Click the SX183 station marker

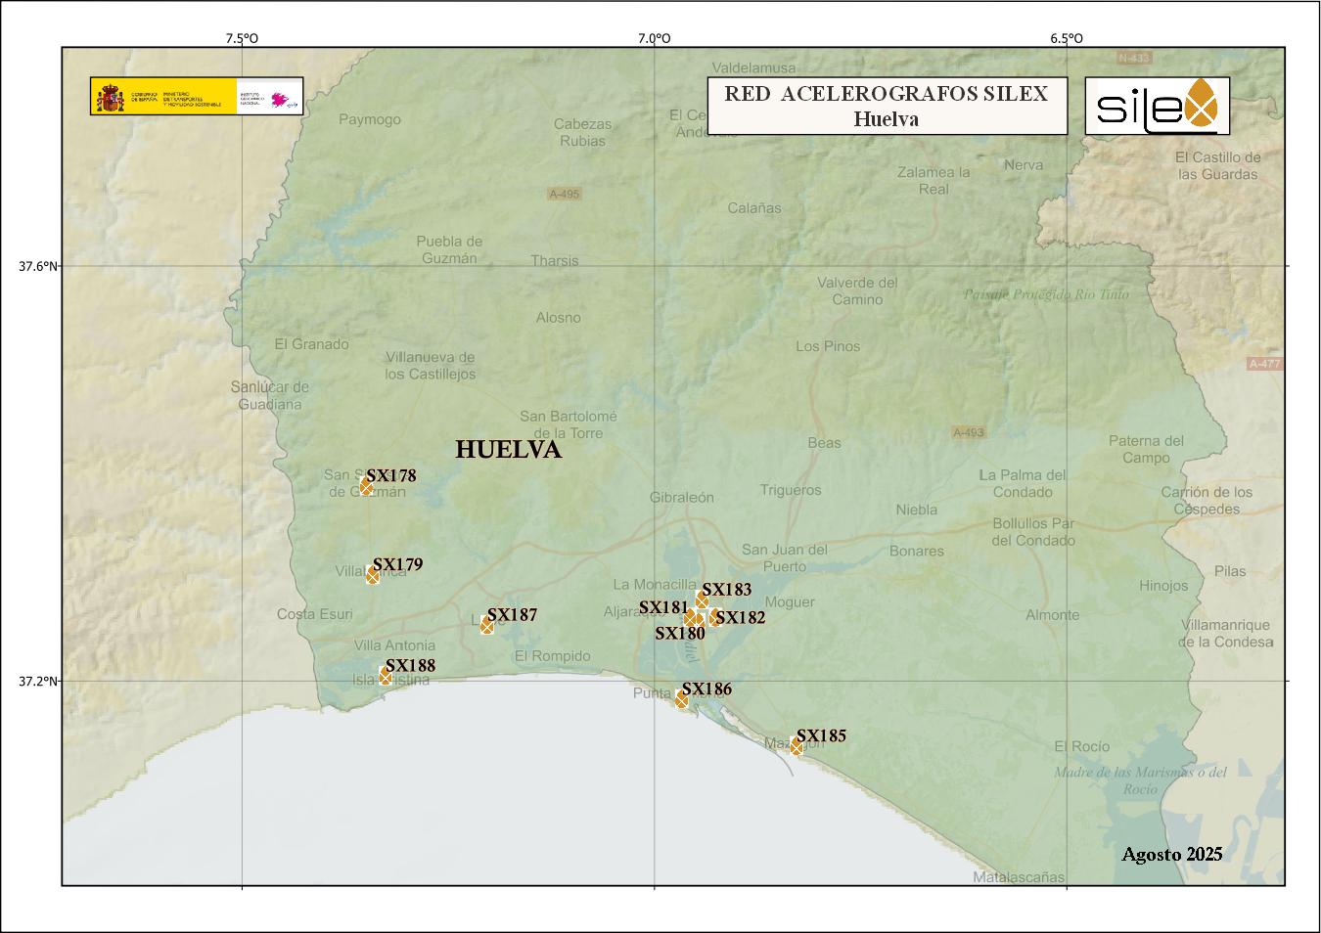(x=702, y=600)
